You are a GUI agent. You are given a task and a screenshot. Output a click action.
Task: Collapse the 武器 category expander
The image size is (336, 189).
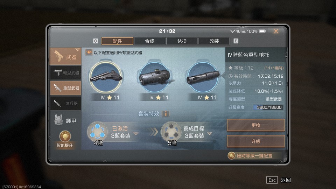78,50
